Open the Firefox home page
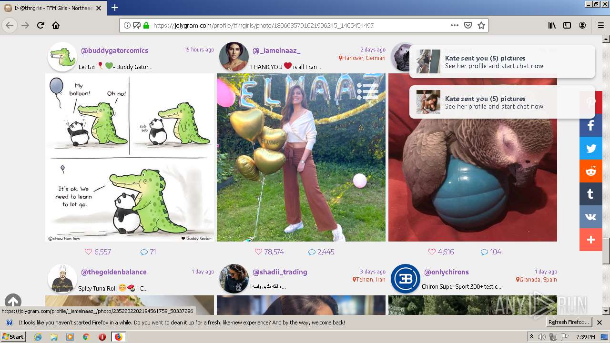Screen dimensions: 610x343 56,25
